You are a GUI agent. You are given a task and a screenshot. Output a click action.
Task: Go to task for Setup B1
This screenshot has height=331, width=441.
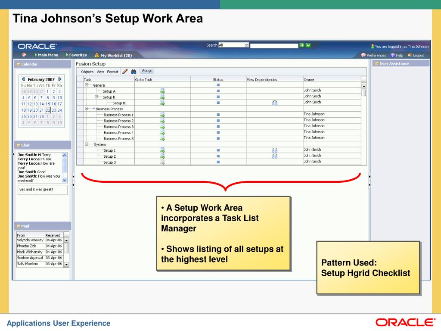[x=162, y=103]
